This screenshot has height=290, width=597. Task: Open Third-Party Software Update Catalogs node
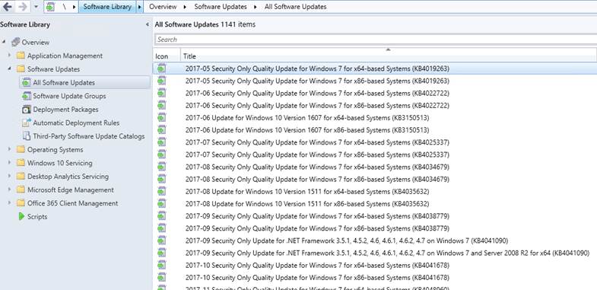[x=89, y=136]
